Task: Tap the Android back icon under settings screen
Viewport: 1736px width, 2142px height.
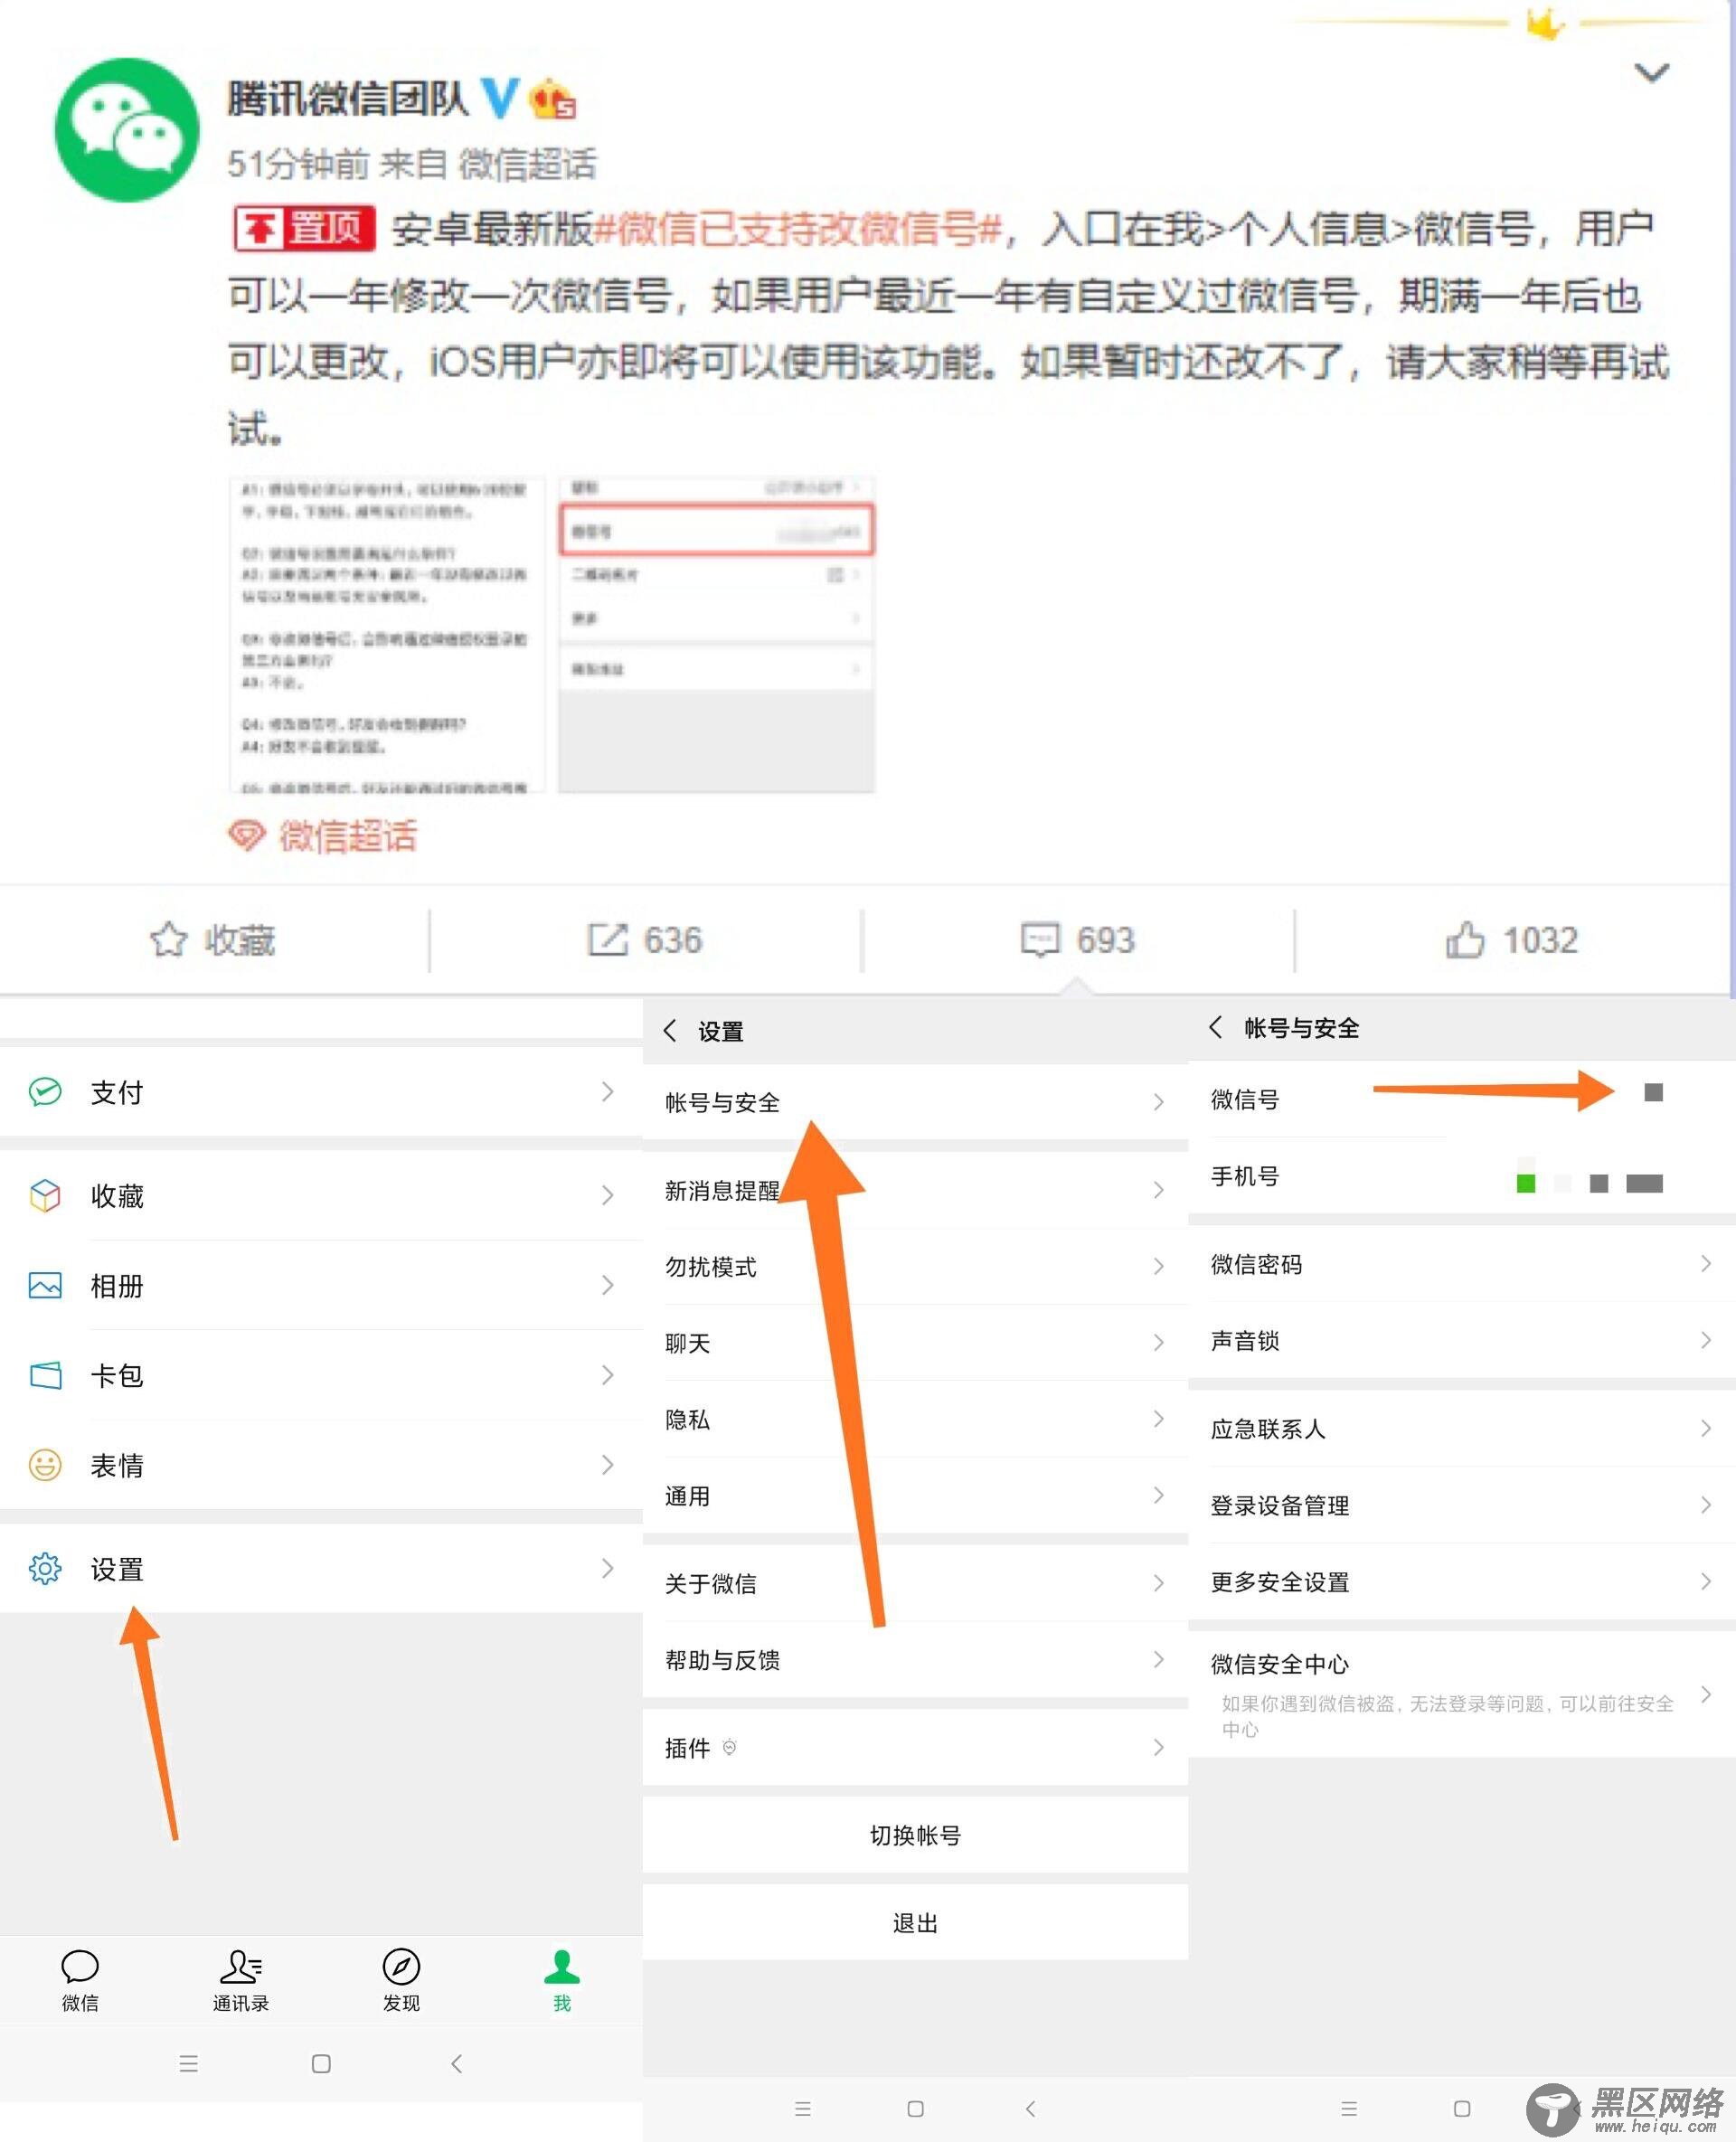Action: tap(1030, 2108)
